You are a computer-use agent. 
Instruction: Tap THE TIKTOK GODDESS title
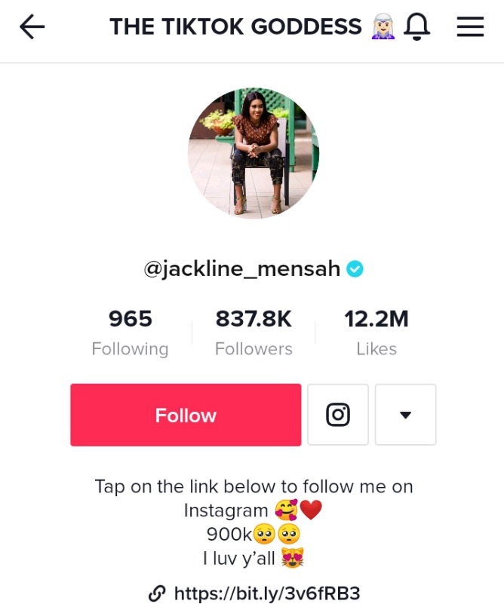point(236,26)
